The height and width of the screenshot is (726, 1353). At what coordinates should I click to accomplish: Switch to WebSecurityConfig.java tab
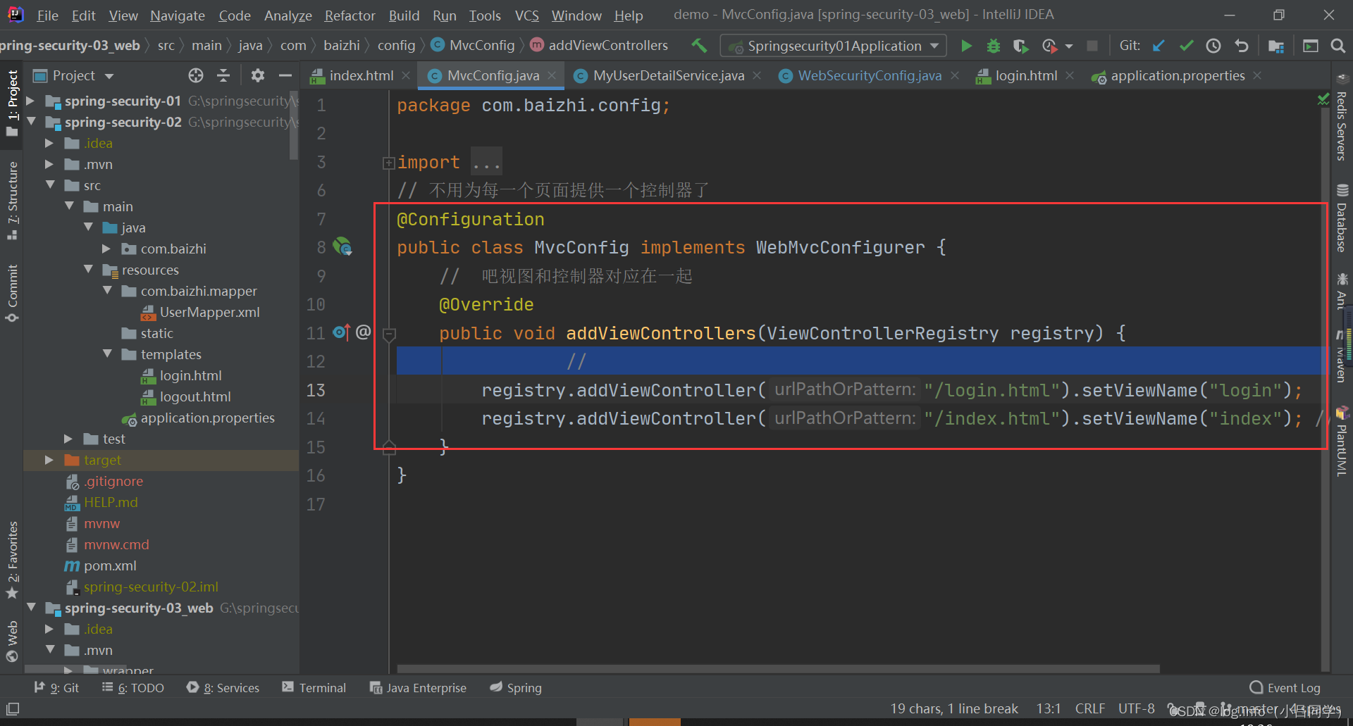tap(869, 75)
